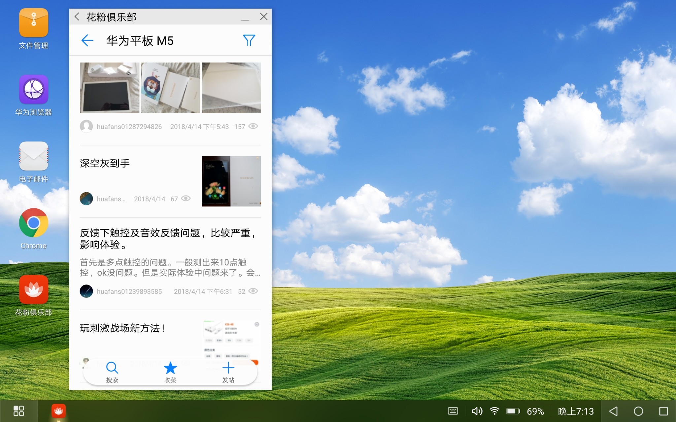View the second photo with owl case

click(x=170, y=88)
